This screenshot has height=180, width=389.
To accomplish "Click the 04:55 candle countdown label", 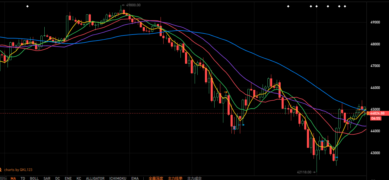I will pos(375,118).
